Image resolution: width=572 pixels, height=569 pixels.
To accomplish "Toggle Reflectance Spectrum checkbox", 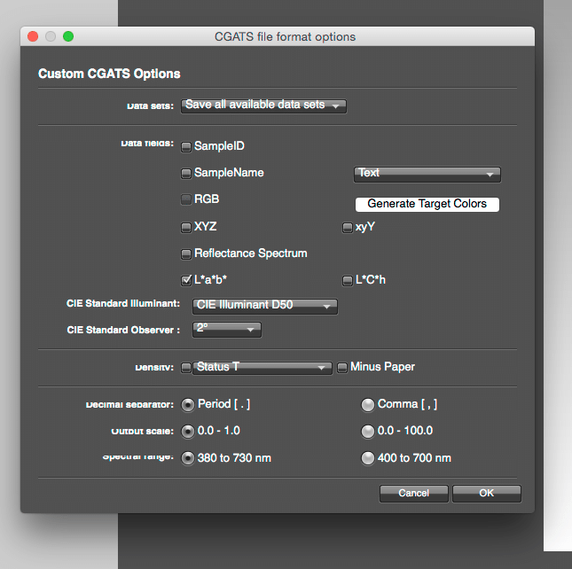I will [186, 254].
